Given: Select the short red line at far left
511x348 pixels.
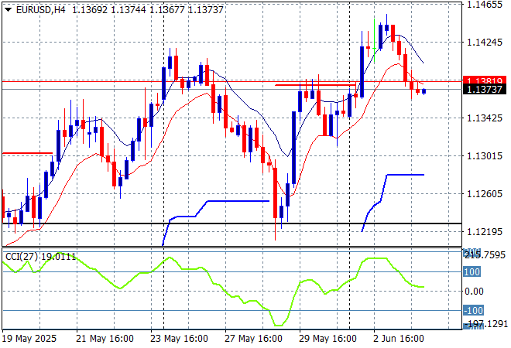Looking at the screenshot, I should pyautogui.click(x=27, y=153).
